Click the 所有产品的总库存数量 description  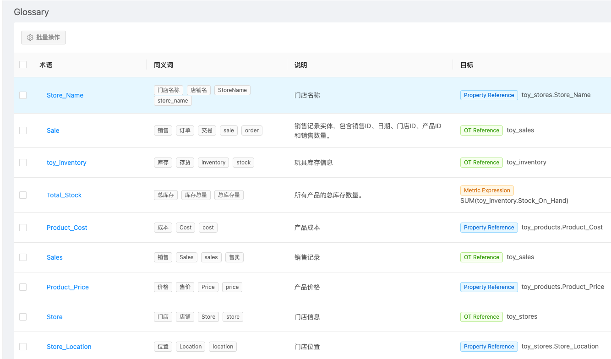tap(328, 195)
